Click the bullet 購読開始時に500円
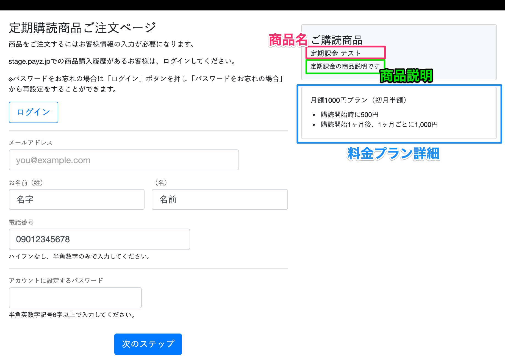 pos(349,115)
